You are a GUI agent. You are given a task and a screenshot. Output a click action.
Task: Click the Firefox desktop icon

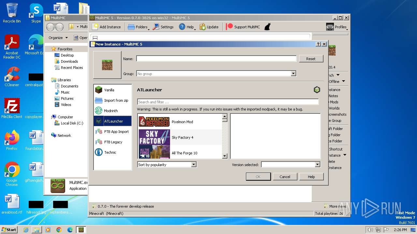[12, 140]
